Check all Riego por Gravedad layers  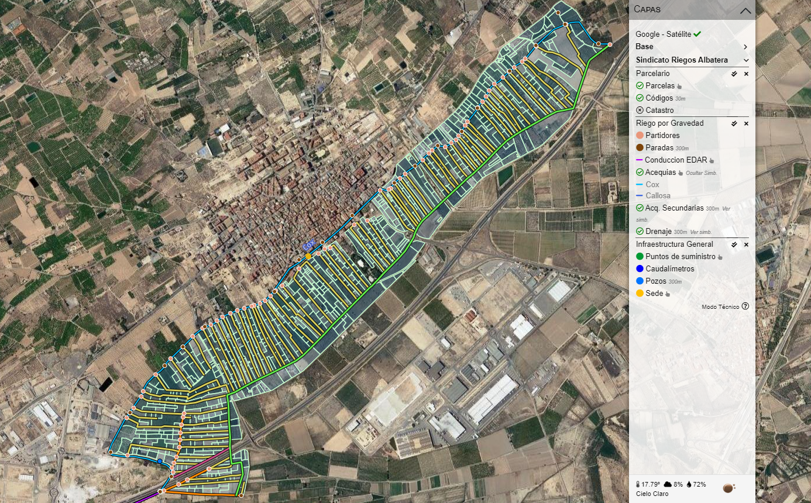[x=734, y=124]
